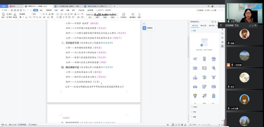The height and width of the screenshot is (127, 264).
Task: Toggle underline formatting
Action: [26, 17]
